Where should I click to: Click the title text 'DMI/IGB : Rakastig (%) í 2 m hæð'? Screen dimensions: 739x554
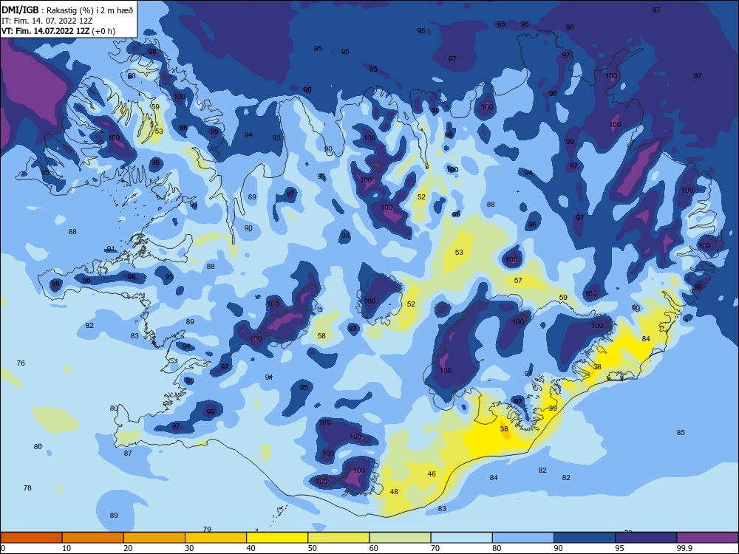pyautogui.click(x=67, y=10)
